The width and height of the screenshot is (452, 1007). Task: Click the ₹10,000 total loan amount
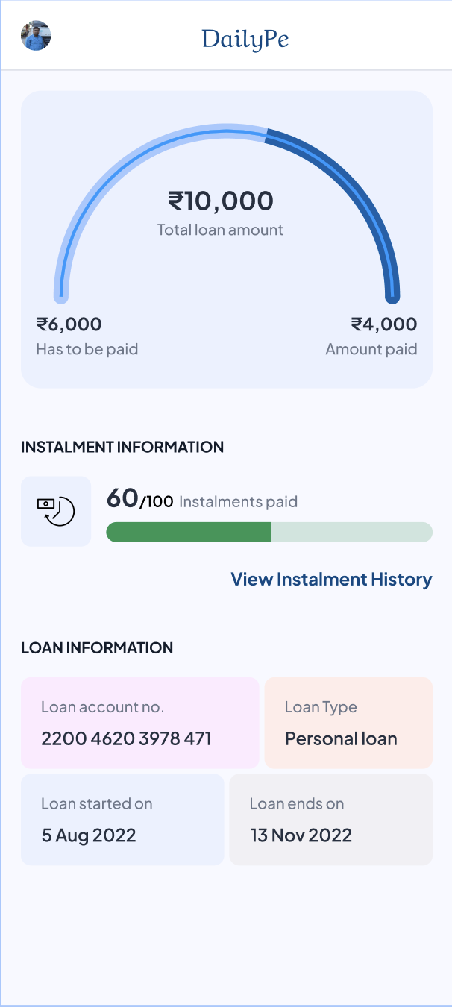pyautogui.click(x=220, y=201)
